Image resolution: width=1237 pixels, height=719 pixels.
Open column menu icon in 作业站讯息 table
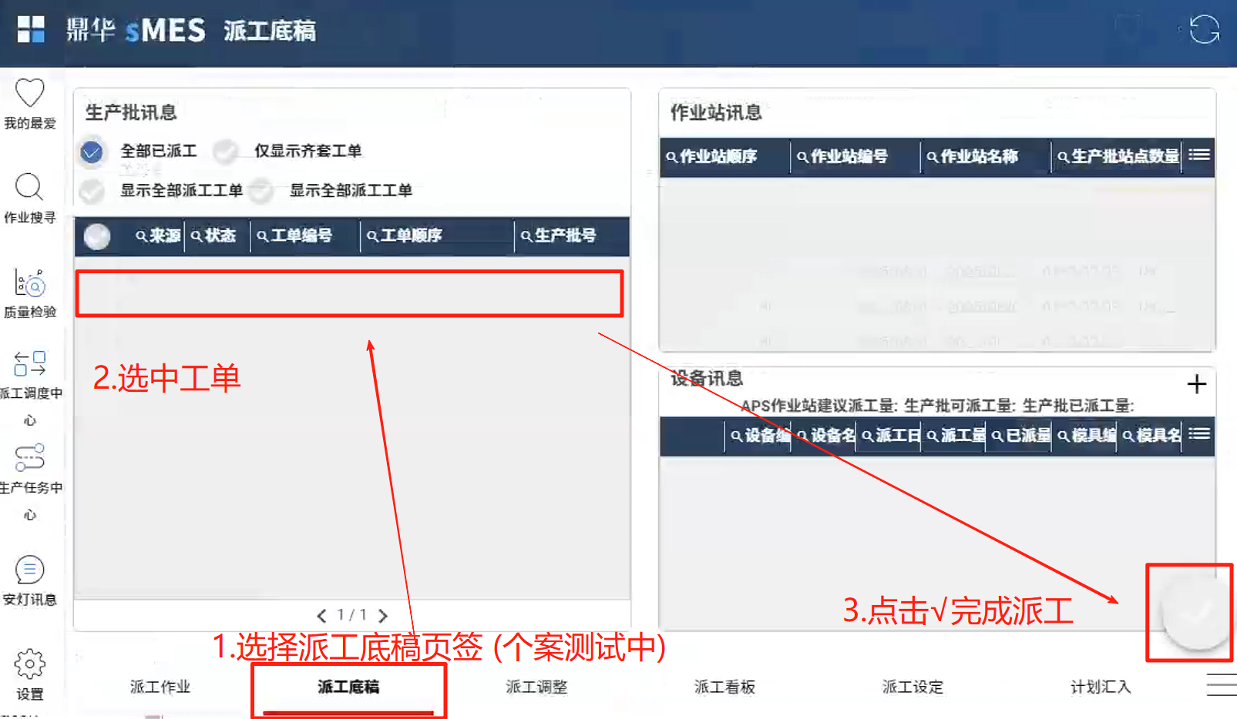coord(1198,155)
